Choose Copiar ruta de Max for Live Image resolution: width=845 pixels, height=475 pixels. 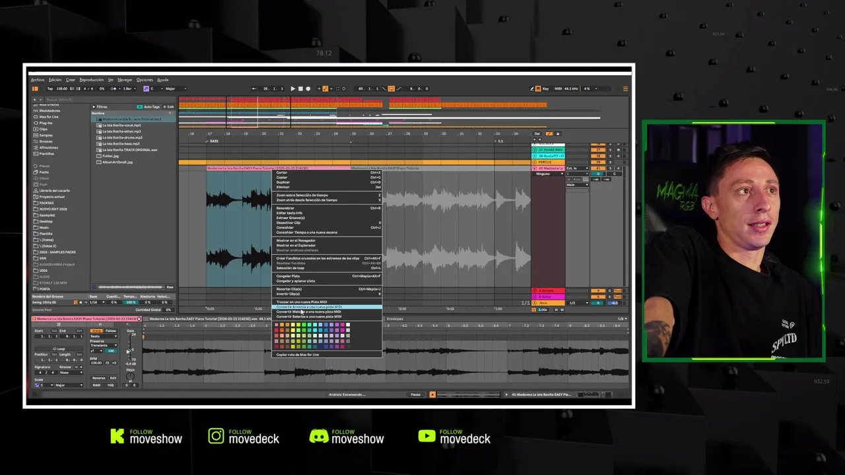tap(327, 355)
